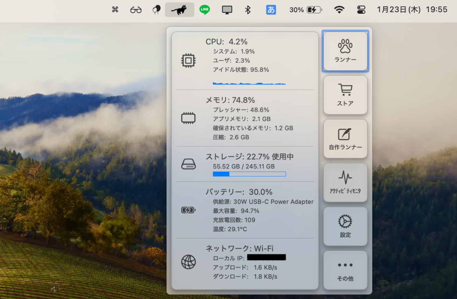457x299 pixels.
Task: Select the CPU: 4.2% heading
Action: pyautogui.click(x=226, y=42)
